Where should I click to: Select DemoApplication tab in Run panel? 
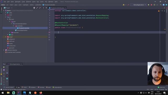click(x=15, y=64)
